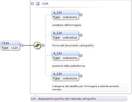Screen dimensions: 132x102
Task: Click 'forma del documento cartografico' annotation
Action: [x=73, y=46]
